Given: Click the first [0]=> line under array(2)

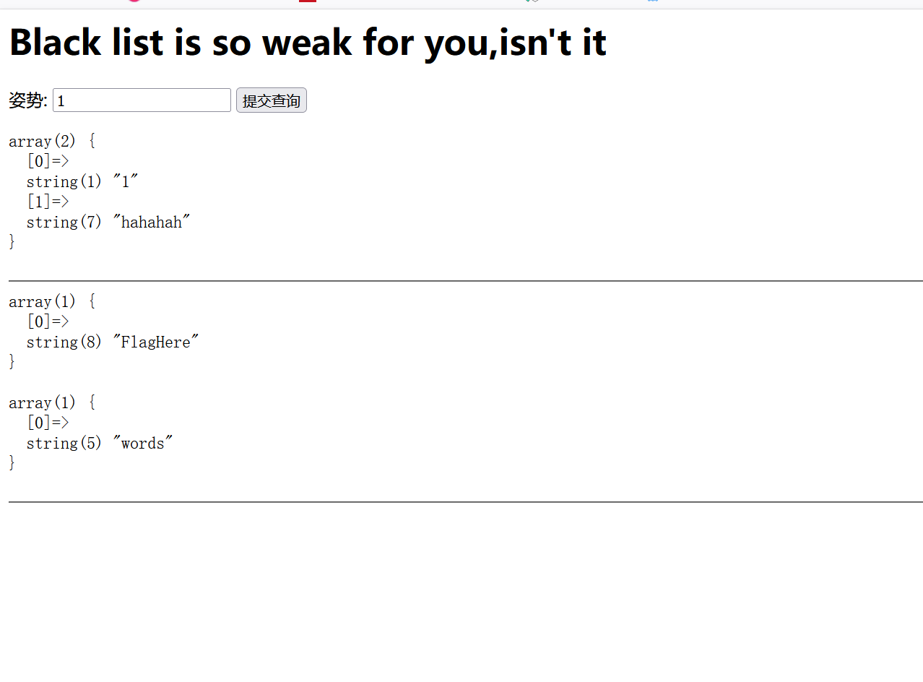Looking at the screenshot, I should pos(48,161).
